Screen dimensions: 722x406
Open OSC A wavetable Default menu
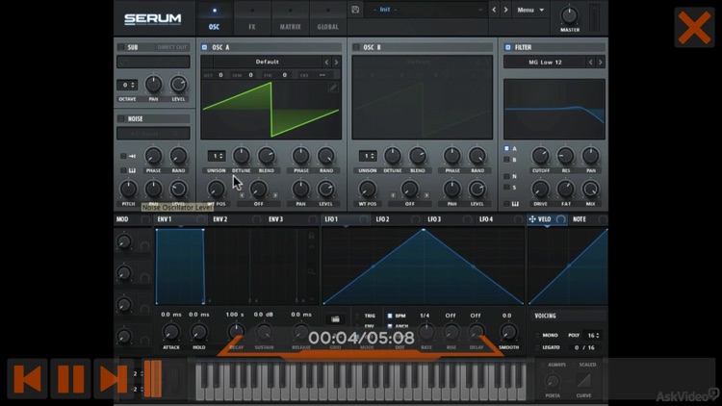click(267, 62)
